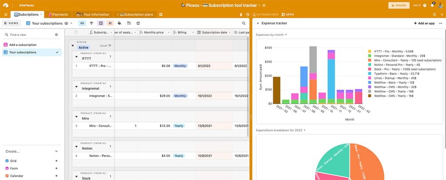Expand apps panel to fullscreen
446x180 pixels.
[434, 15]
